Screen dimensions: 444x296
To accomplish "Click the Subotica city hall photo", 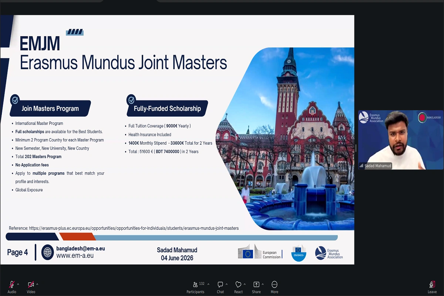I will pos(285,139).
